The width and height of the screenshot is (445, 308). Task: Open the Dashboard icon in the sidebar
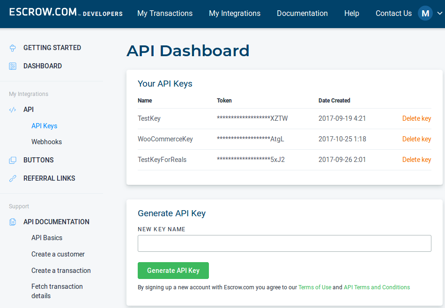tap(12, 66)
